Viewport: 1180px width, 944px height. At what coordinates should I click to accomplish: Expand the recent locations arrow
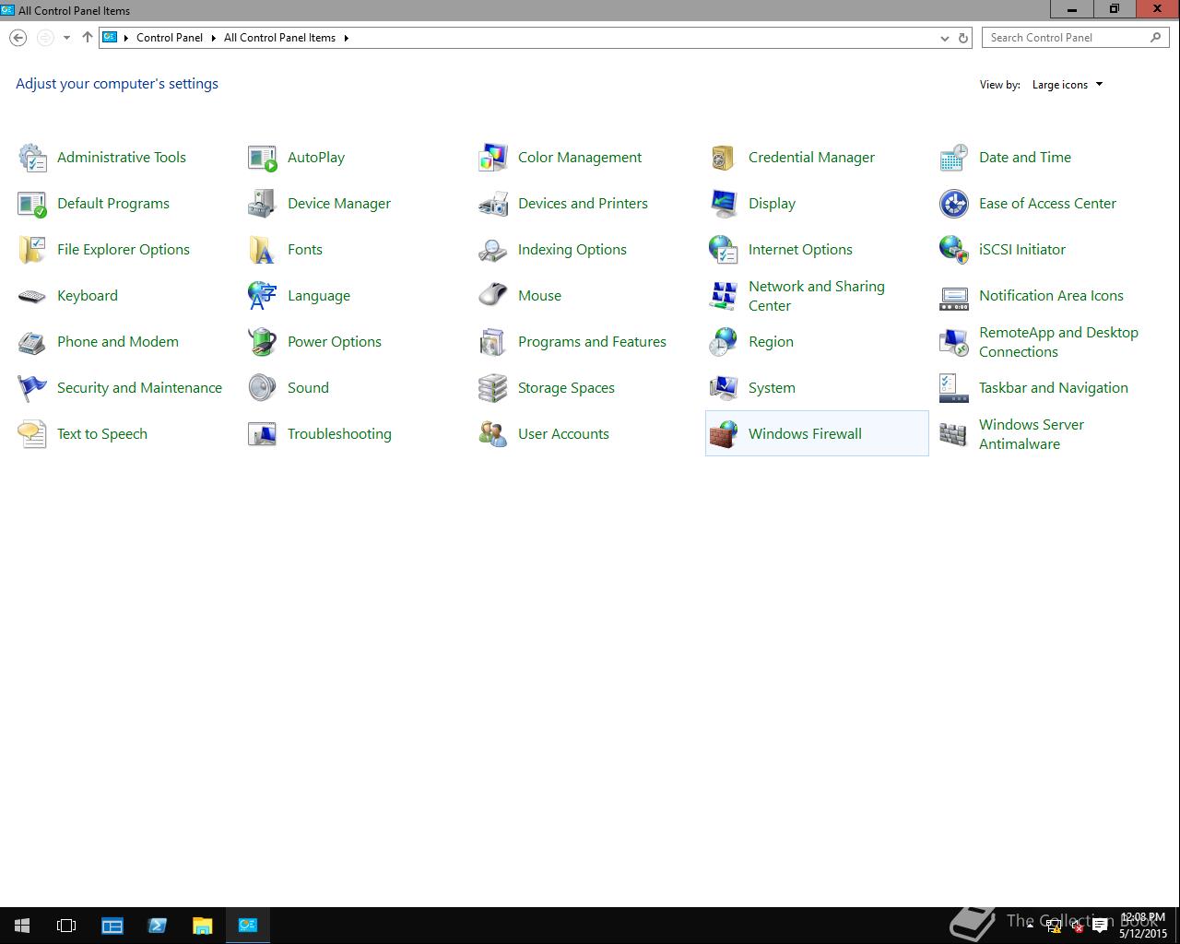[x=66, y=38]
